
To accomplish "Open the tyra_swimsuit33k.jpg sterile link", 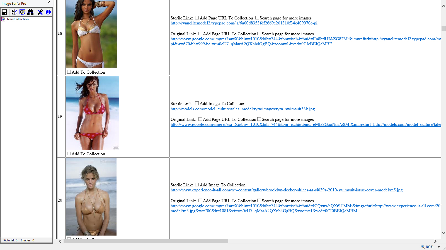I will click(243, 109).
